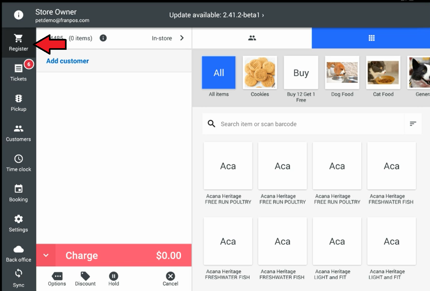Open the item sort options
Screen dimensions: 430x291
coord(413,124)
